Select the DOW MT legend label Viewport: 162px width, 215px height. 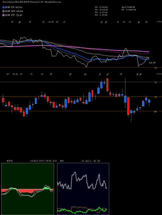(14, 11)
